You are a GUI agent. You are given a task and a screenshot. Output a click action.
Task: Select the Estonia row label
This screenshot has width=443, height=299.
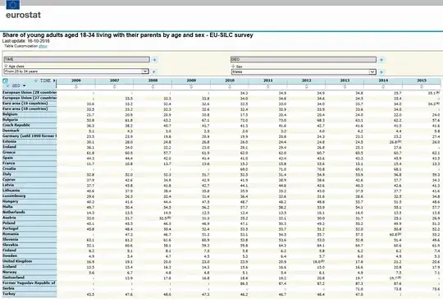click(x=9, y=141)
